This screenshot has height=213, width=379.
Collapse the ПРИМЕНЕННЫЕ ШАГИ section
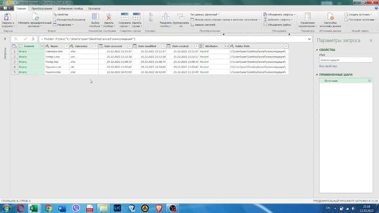click(x=317, y=75)
